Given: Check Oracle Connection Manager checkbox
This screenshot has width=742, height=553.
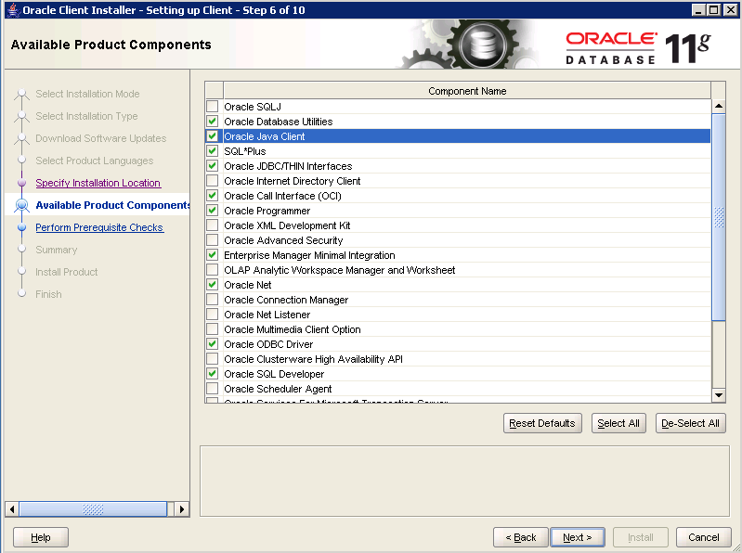Looking at the screenshot, I should click(x=213, y=300).
